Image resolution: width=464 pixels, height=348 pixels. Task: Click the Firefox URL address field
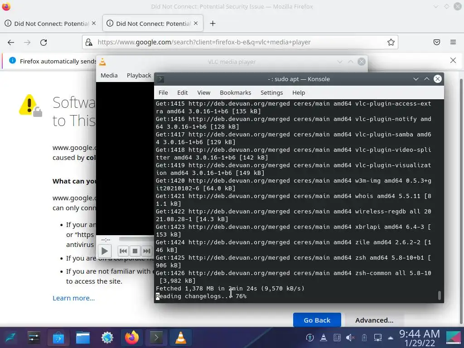[x=240, y=42]
